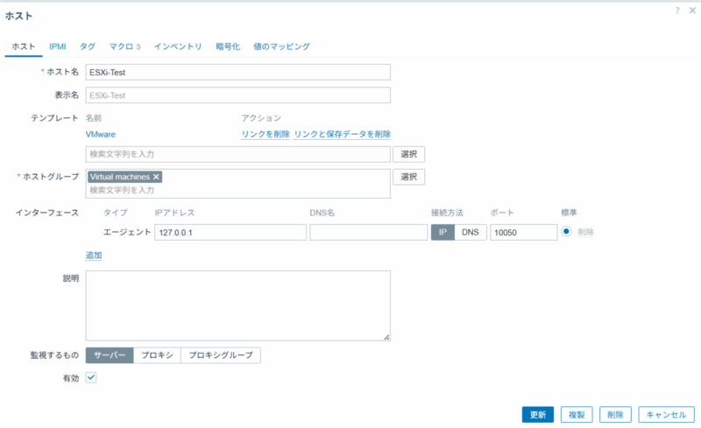The image size is (701, 428).
Task: Click 追加 to add an interface
Action: [94, 256]
